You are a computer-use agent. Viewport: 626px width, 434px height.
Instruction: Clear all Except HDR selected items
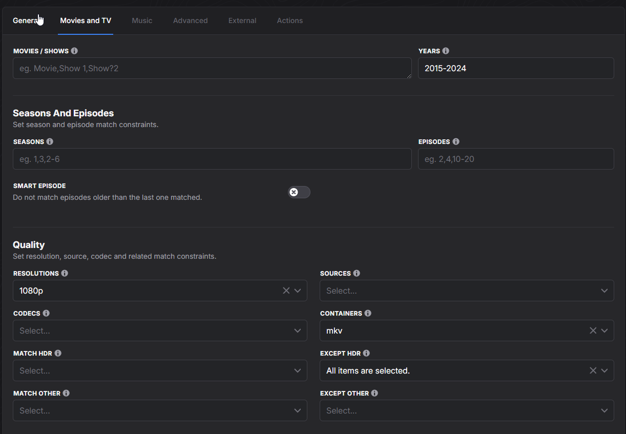593,370
